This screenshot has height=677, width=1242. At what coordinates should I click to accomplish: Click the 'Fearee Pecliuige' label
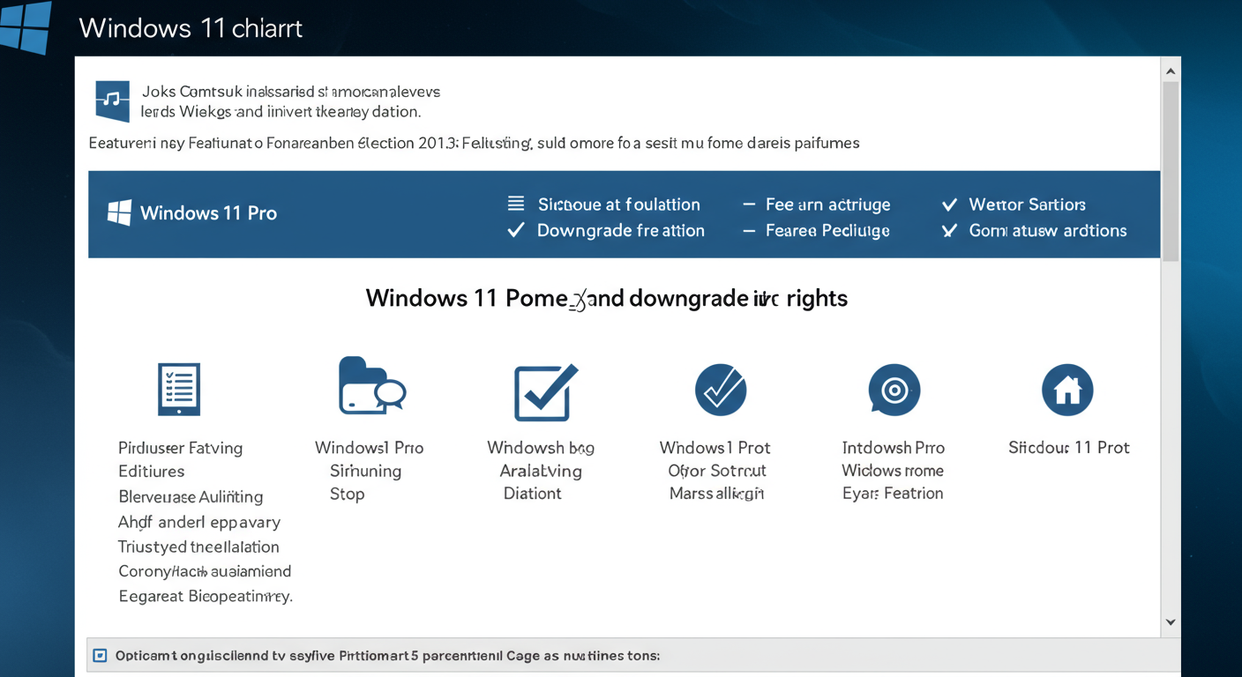[827, 231]
